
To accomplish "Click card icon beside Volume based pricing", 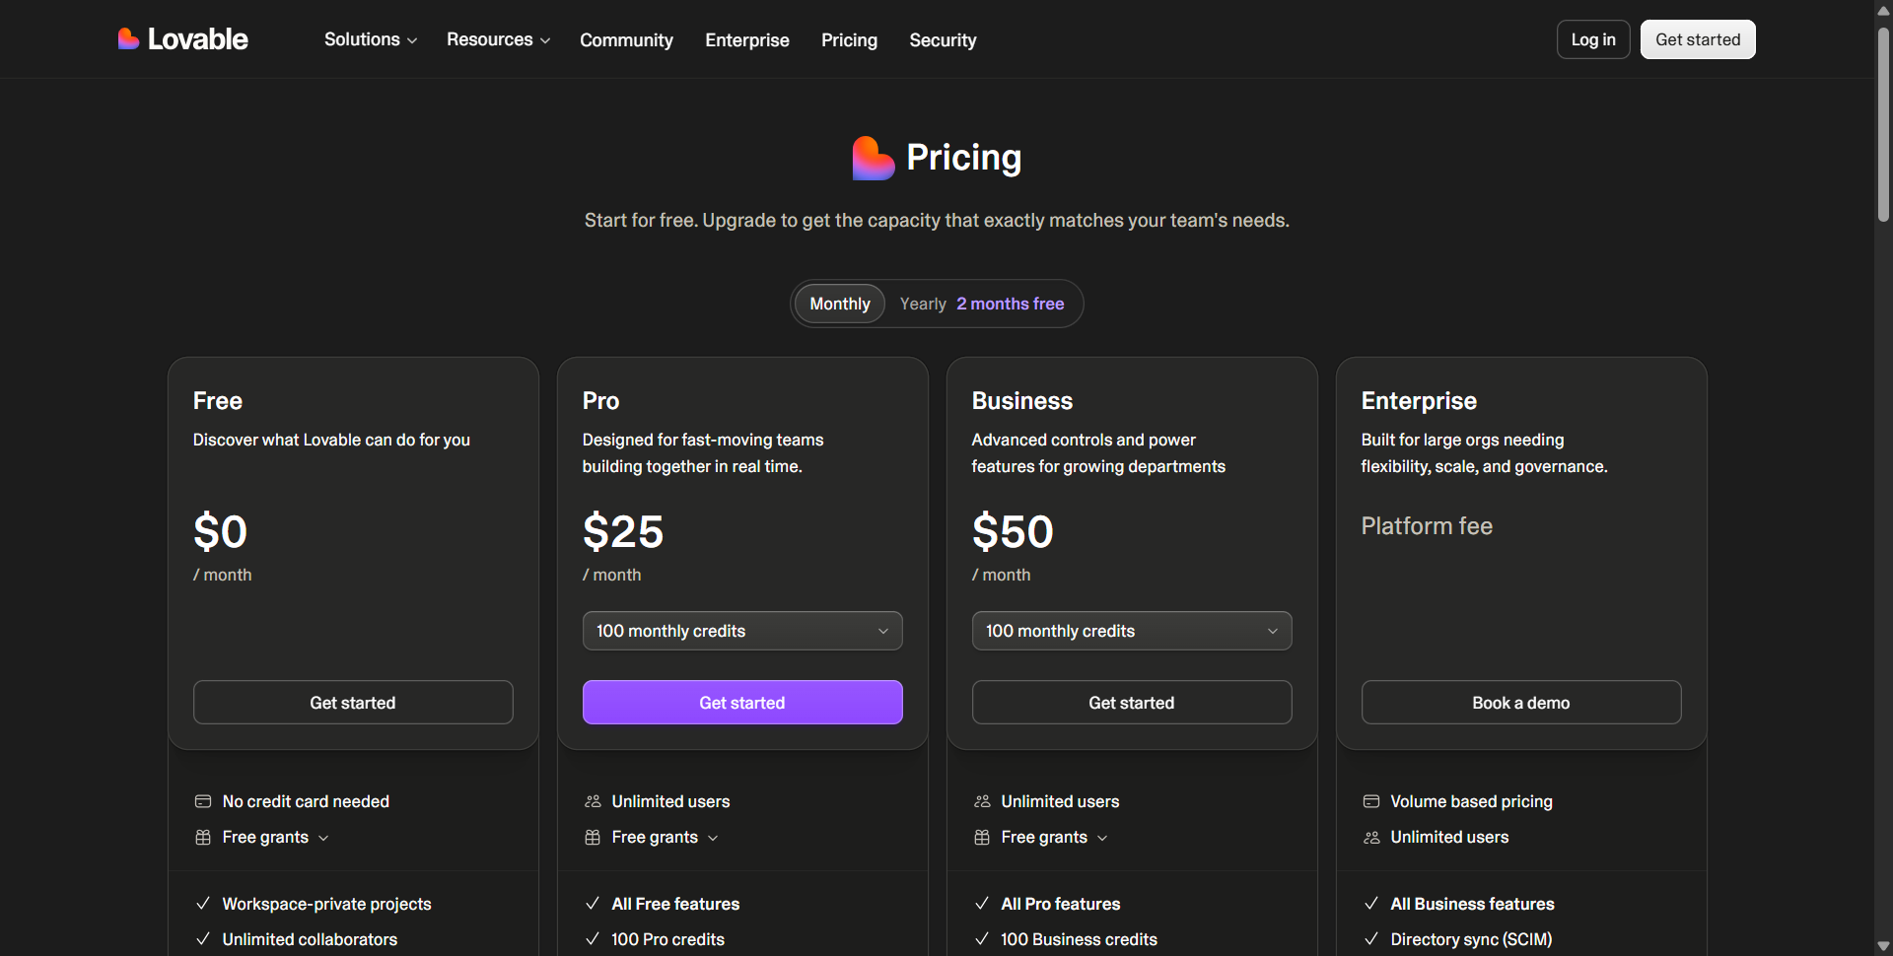I will coord(1371,801).
